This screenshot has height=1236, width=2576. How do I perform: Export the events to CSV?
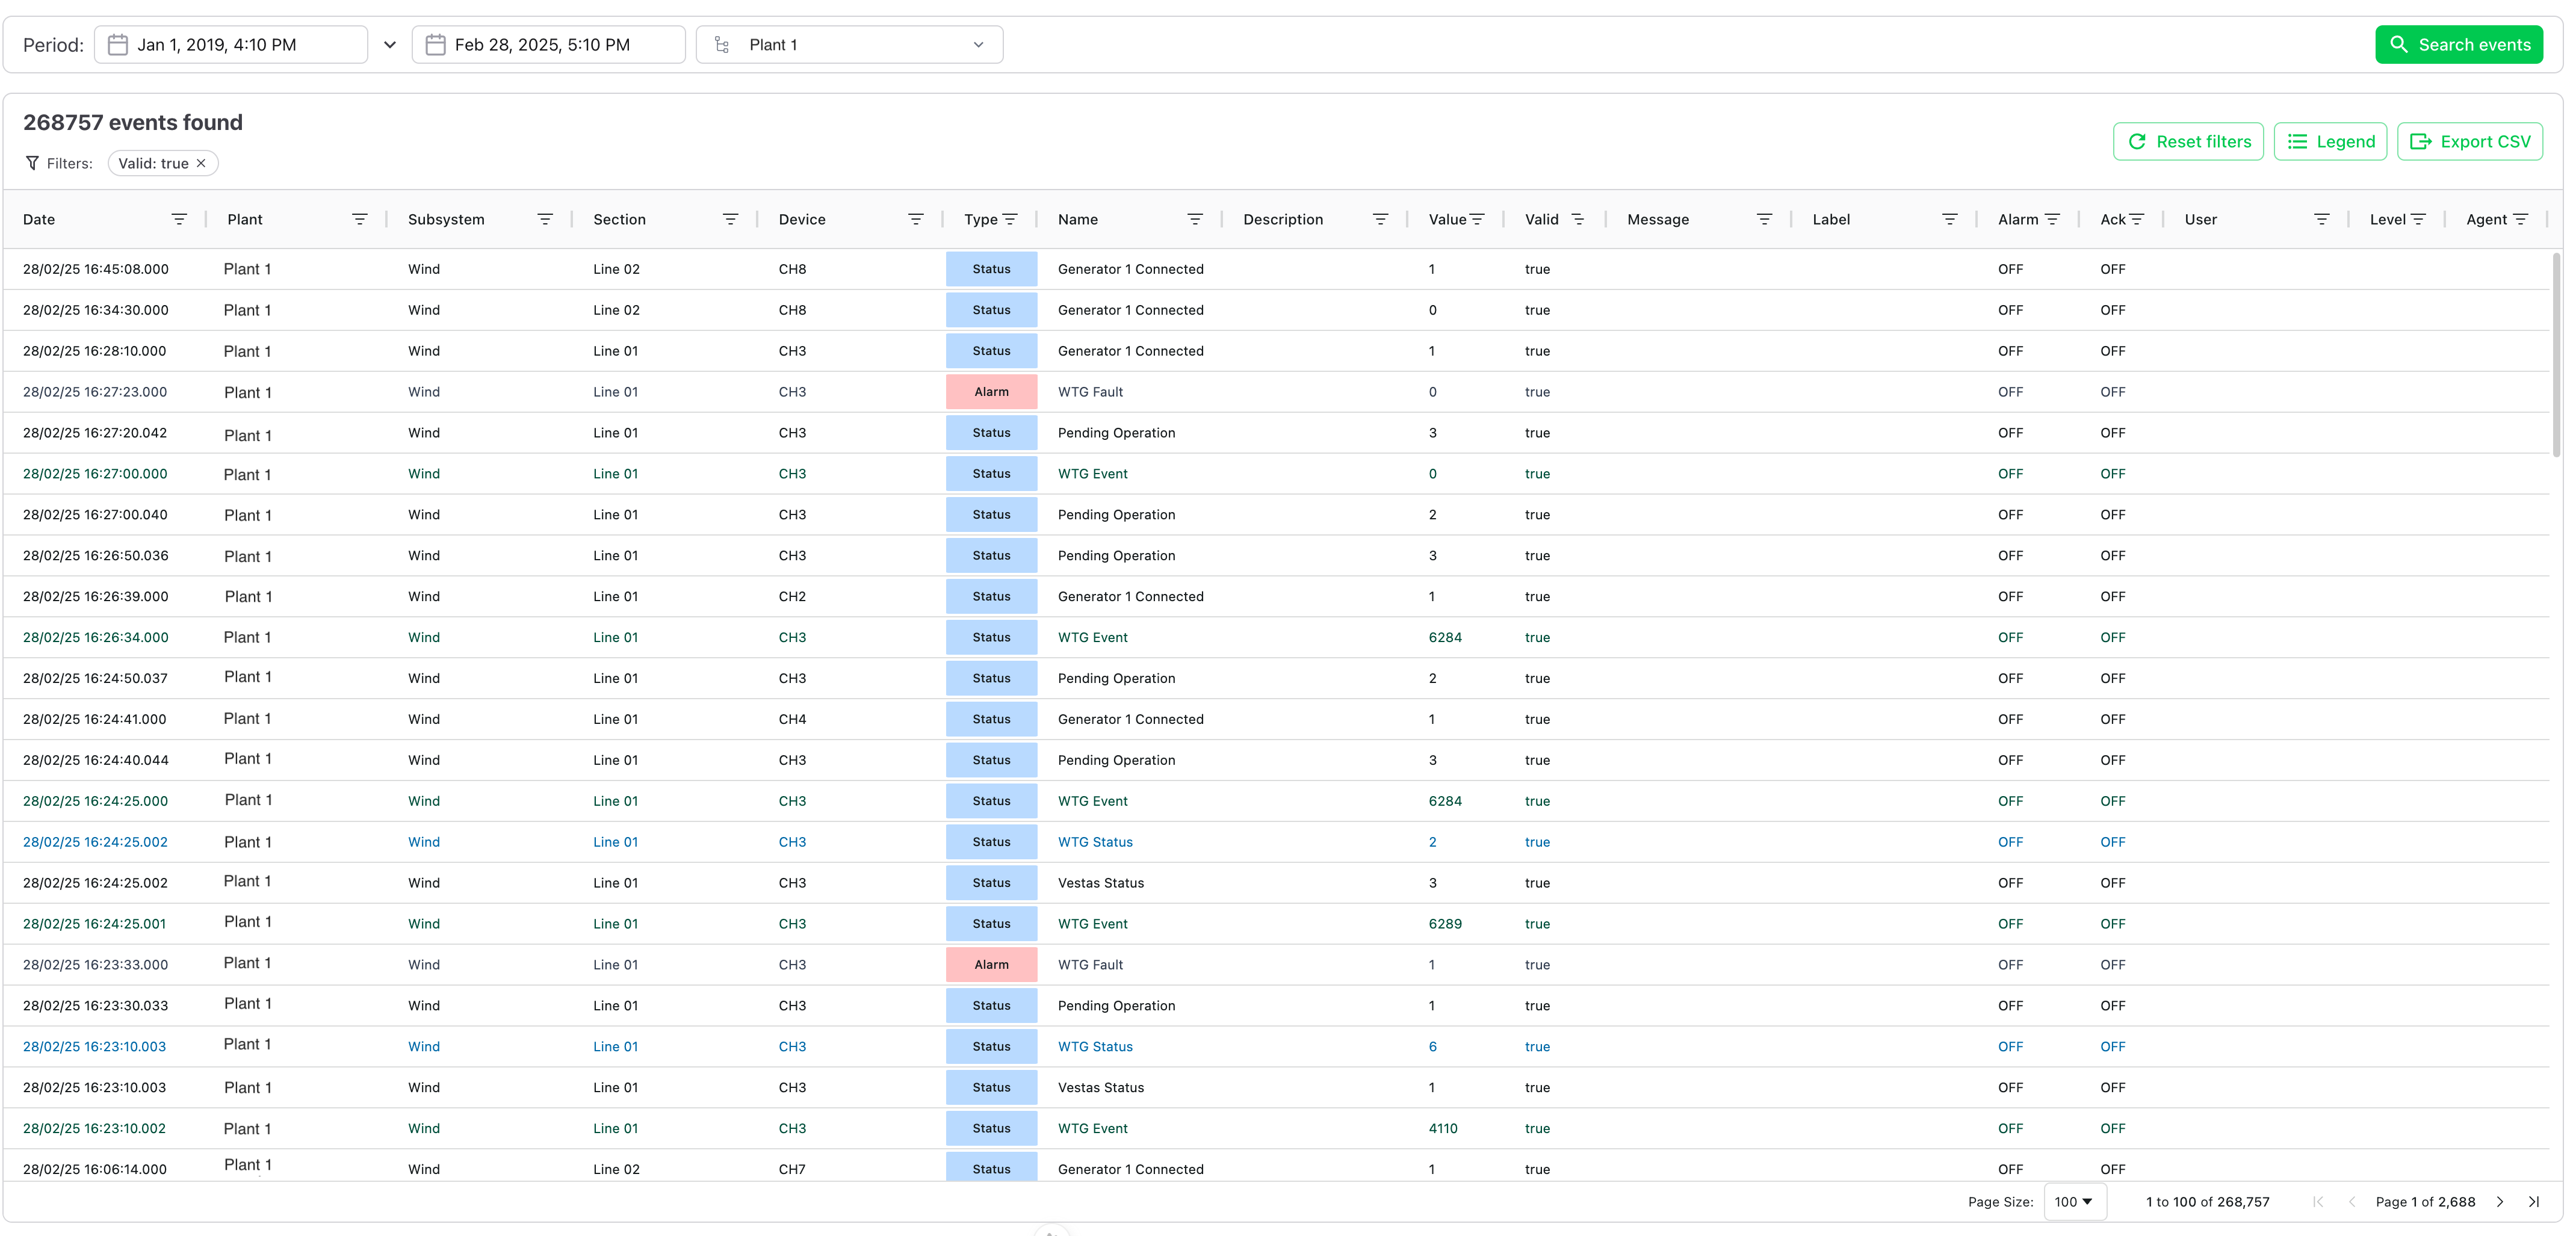click(x=2470, y=141)
